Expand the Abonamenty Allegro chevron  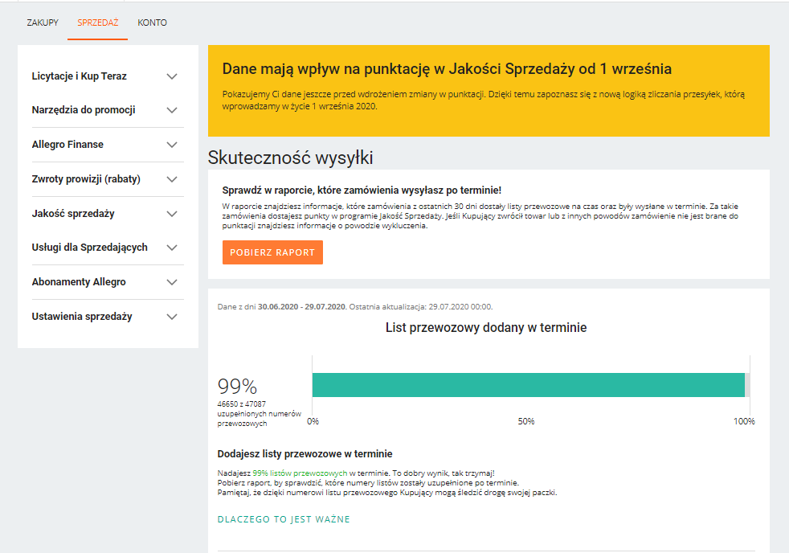tap(172, 282)
